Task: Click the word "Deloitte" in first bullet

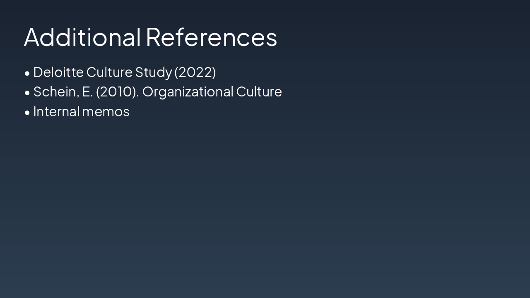Action: pyautogui.click(x=58, y=72)
